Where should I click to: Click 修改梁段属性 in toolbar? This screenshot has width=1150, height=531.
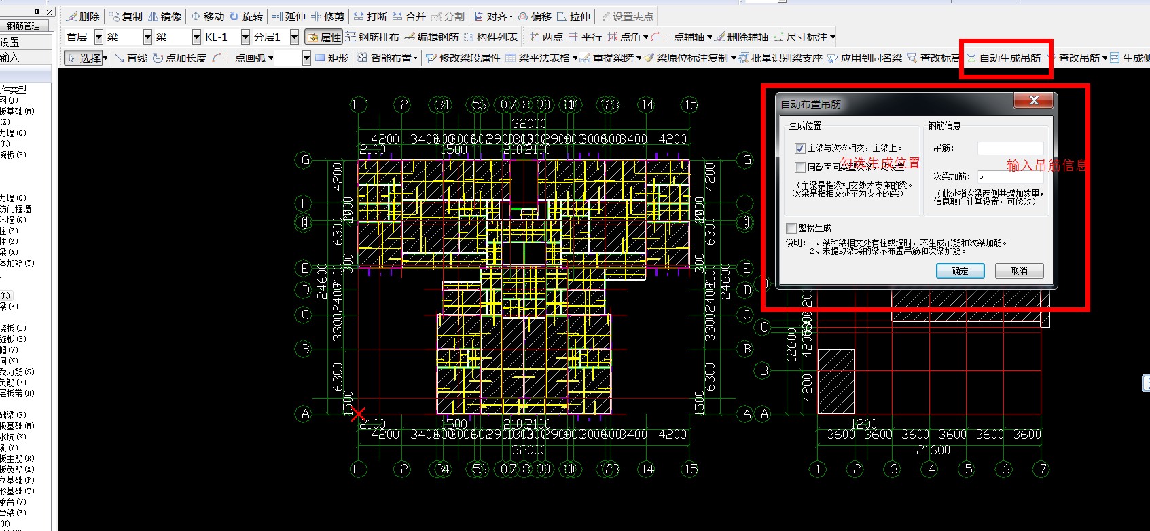point(463,58)
